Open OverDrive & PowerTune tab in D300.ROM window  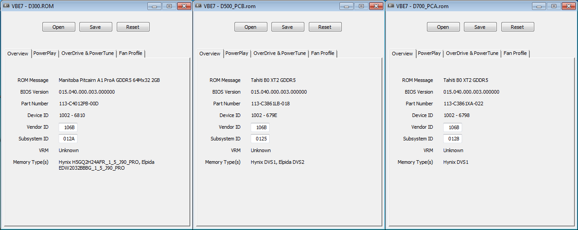click(88, 53)
